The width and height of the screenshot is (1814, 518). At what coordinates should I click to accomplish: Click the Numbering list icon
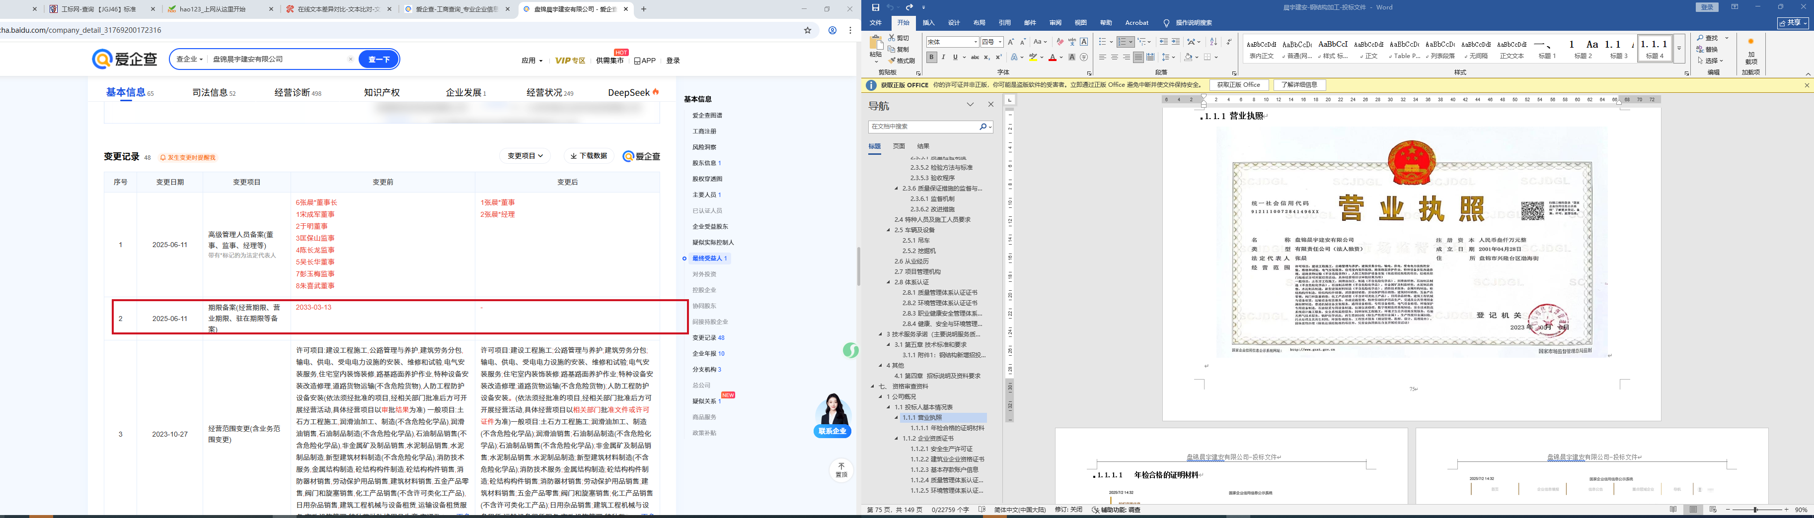tap(1123, 42)
